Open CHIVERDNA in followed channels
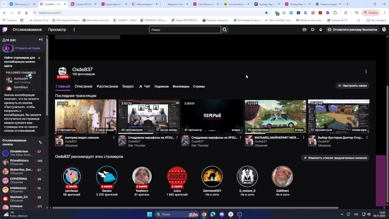The height and width of the screenshot is (219, 389). coord(22,180)
